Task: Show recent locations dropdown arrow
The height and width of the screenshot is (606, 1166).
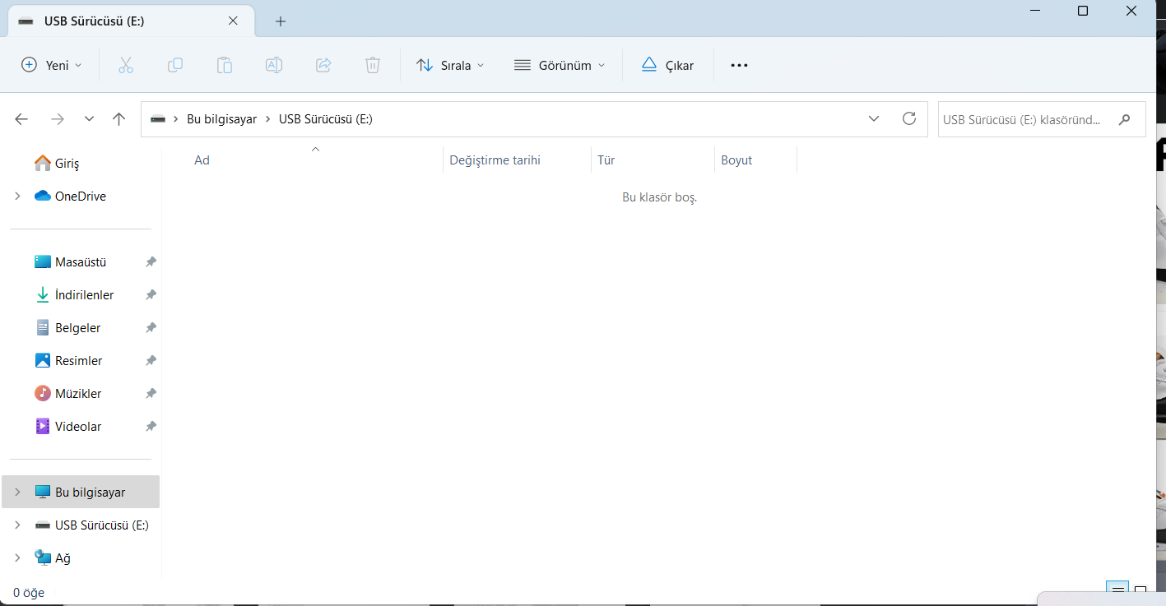Action: point(89,119)
